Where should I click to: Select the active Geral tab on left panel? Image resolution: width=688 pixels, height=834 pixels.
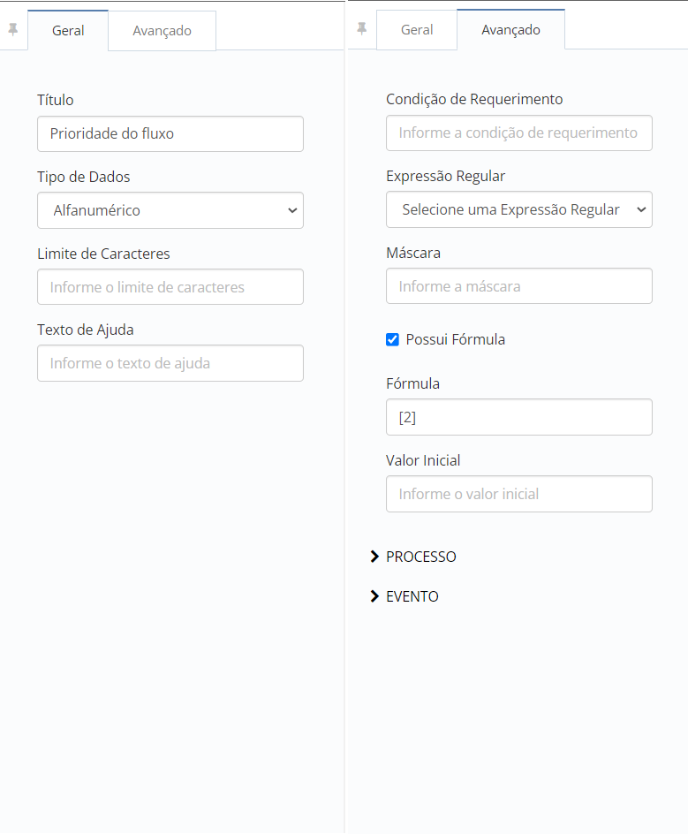coord(68,30)
